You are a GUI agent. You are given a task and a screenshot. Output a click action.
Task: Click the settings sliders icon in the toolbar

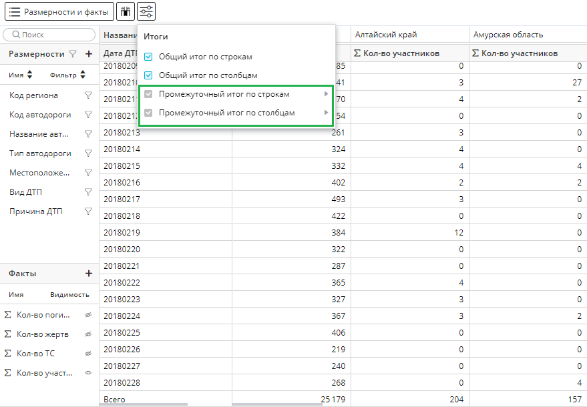click(x=147, y=11)
